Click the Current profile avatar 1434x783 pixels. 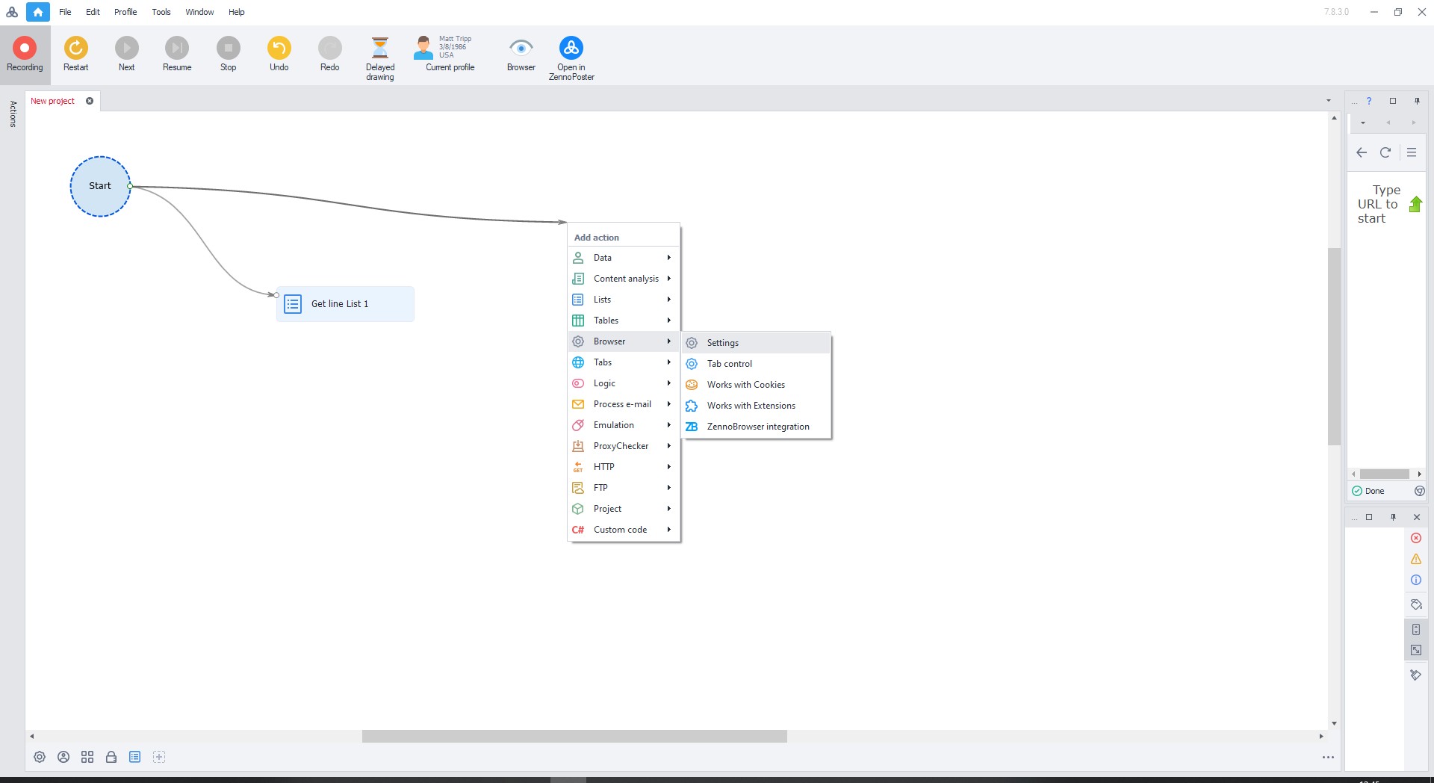(423, 48)
